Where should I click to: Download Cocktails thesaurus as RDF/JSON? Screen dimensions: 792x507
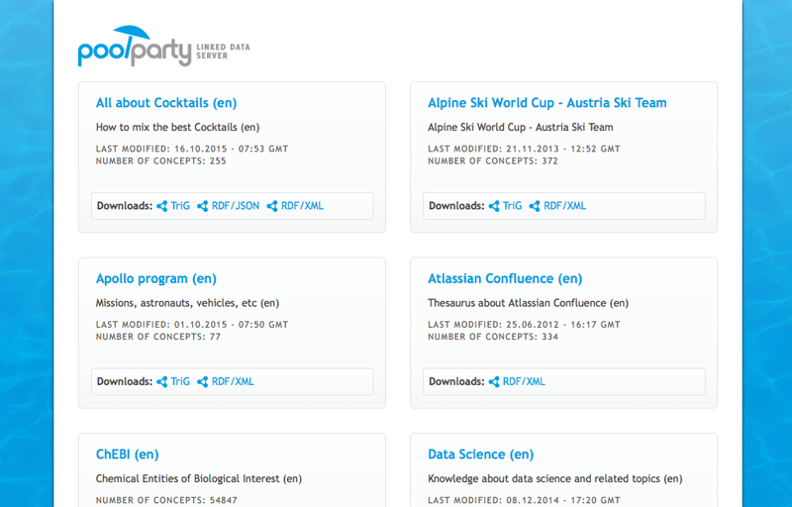[236, 206]
